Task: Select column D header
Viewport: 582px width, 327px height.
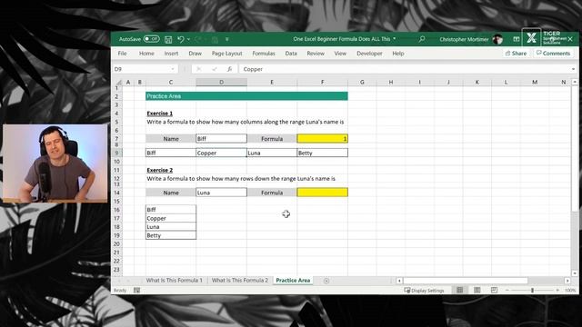Action: 221,82
